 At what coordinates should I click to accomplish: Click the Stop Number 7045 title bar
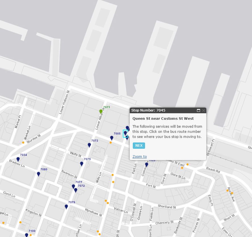pyautogui.click(x=162, y=110)
